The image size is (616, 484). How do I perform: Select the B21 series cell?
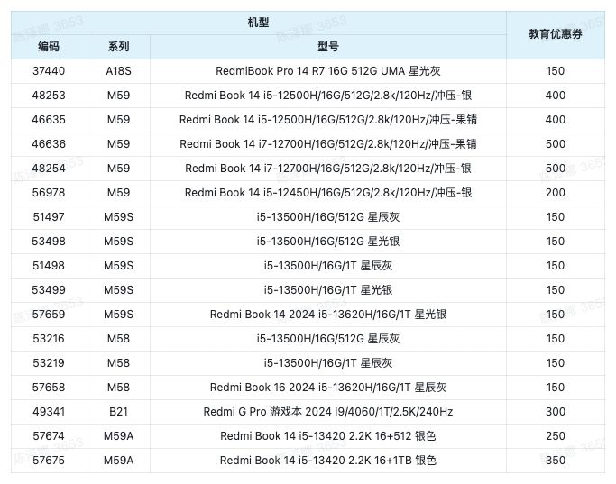coord(118,411)
